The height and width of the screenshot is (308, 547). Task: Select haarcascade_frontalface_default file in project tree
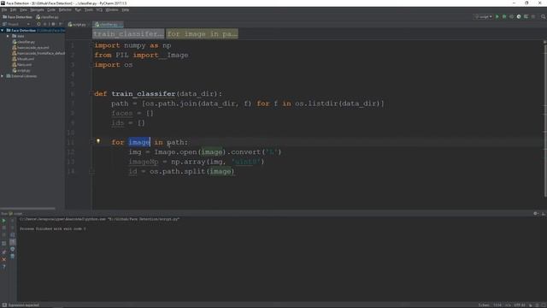pyautogui.click(x=38, y=53)
